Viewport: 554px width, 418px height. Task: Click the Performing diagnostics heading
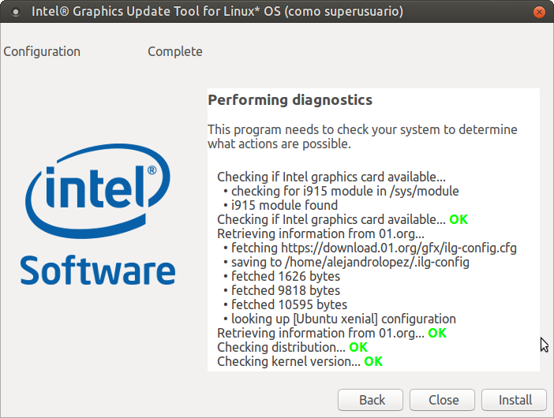click(x=290, y=100)
